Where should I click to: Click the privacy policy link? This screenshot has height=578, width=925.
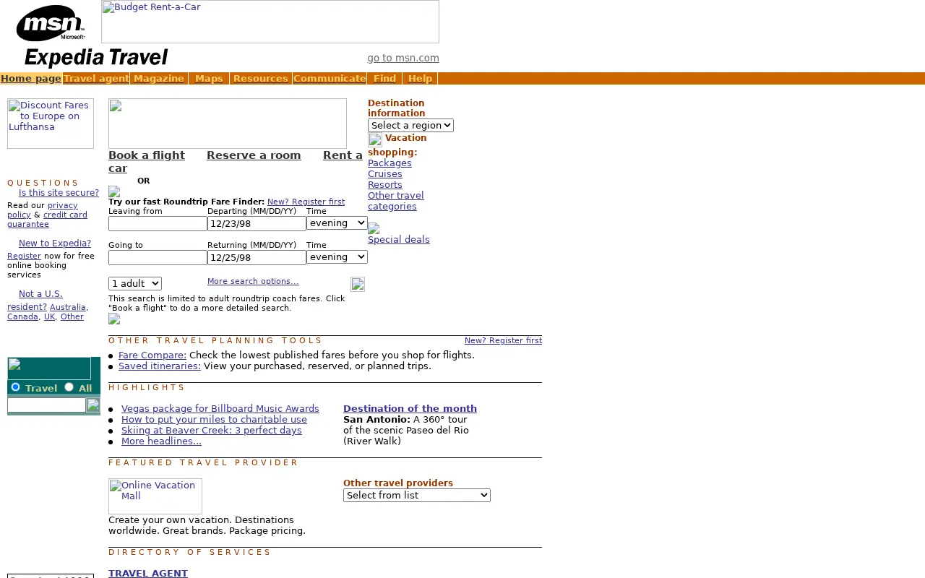tap(43, 210)
